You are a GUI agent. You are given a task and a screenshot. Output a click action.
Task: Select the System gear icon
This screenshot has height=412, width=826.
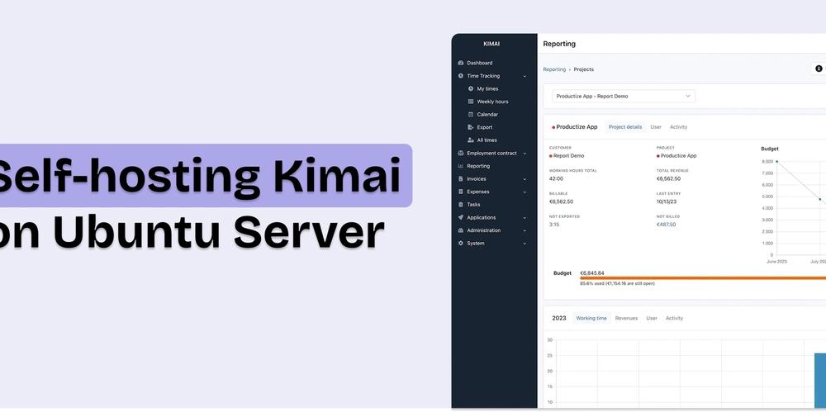click(461, 244)
